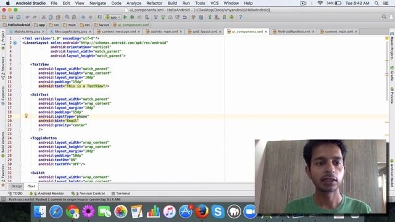Switch to the Design editor tab

(x=17, y=186)
